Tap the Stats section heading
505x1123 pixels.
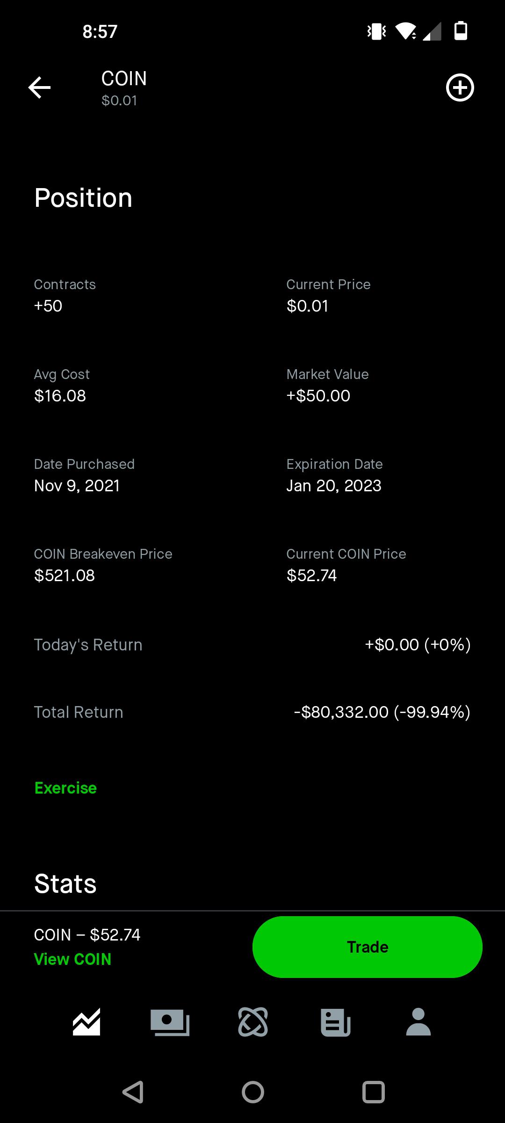pos(65,884)
